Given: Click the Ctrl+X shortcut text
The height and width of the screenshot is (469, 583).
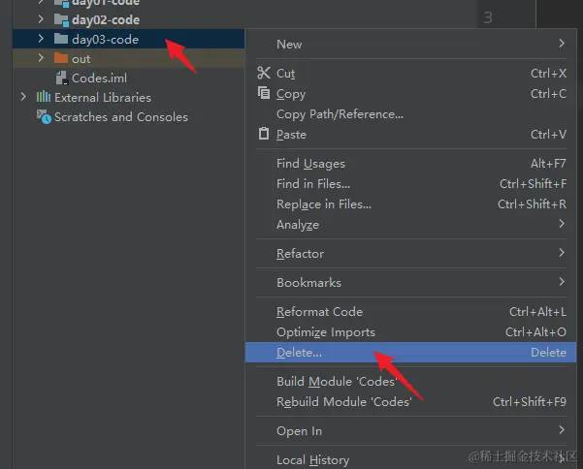Looking at the screenshot, I should point(548,73).
